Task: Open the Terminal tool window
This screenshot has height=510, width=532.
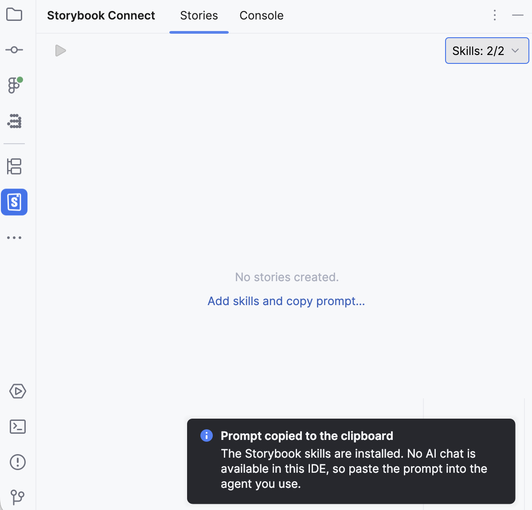Action: tap(18, 427)
